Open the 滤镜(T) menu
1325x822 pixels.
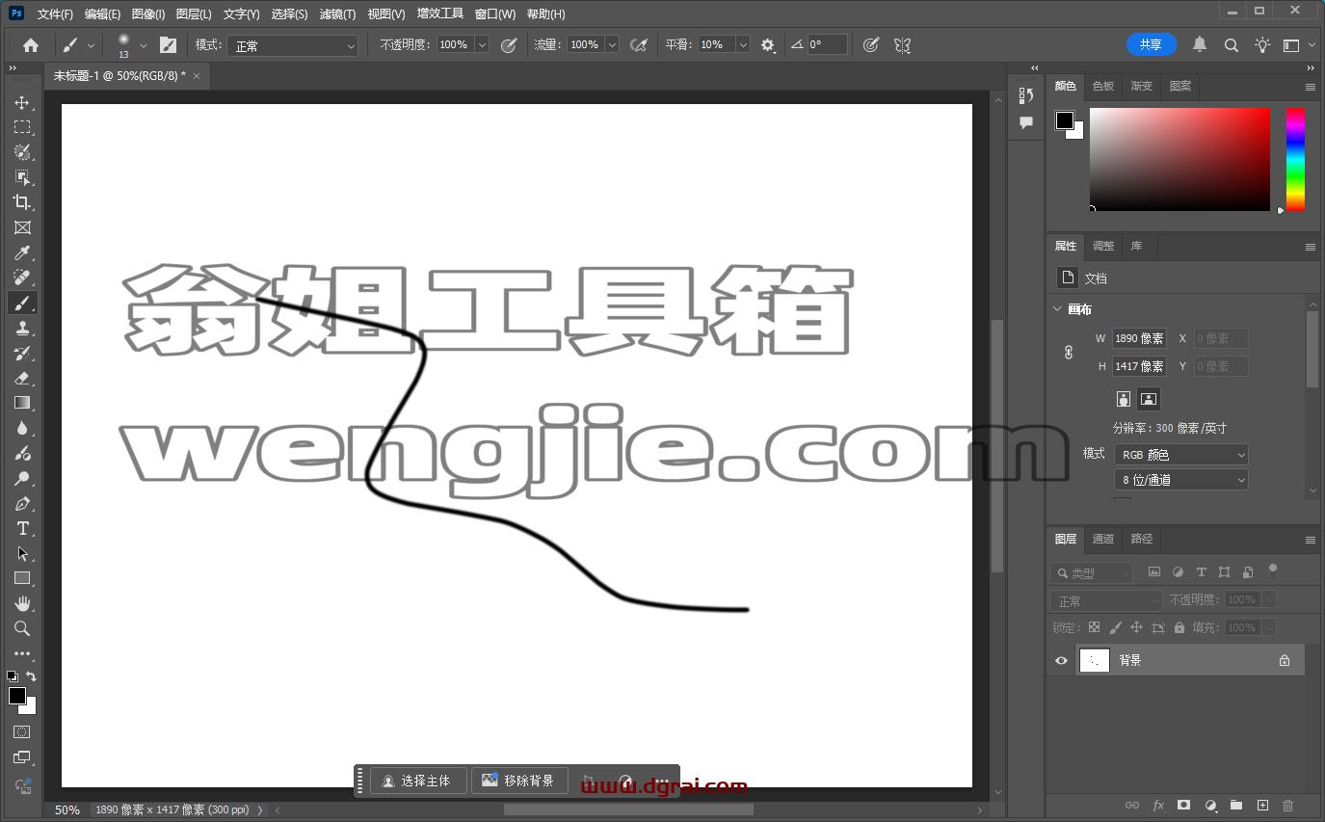point(337,14)
